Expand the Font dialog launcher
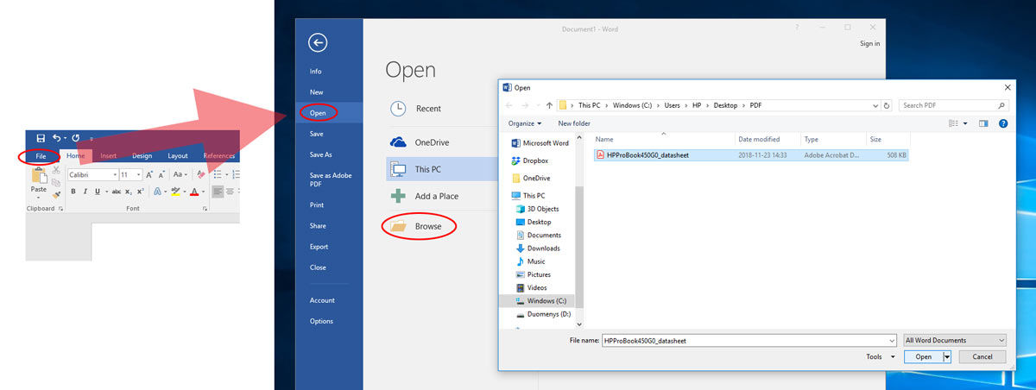 pyautogui.click(x=205, y=209)
